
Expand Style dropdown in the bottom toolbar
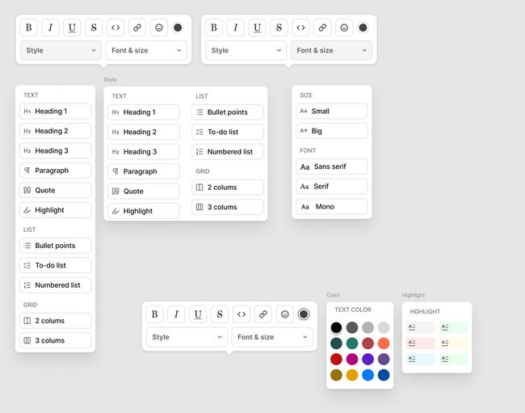[x=187, y=337]
